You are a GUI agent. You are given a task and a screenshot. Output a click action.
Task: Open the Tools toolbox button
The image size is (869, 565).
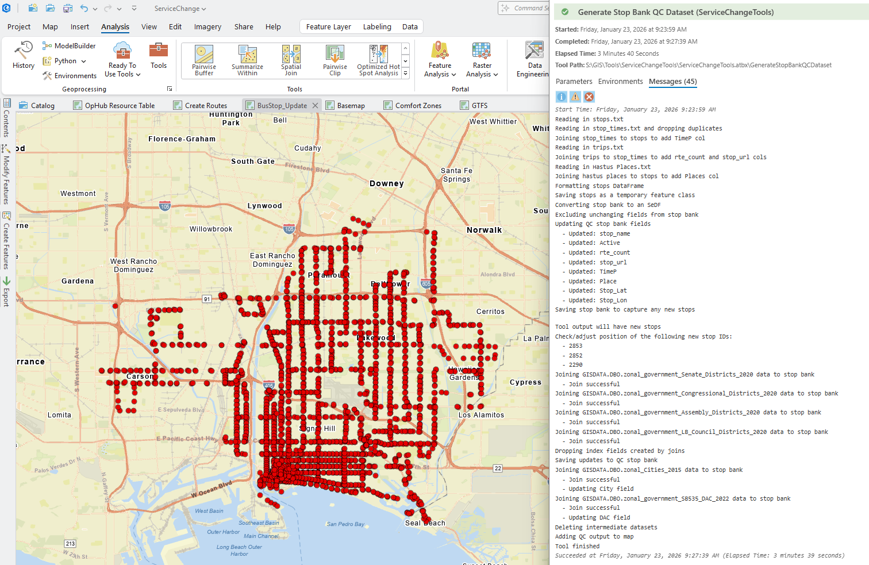click(159, 56)
